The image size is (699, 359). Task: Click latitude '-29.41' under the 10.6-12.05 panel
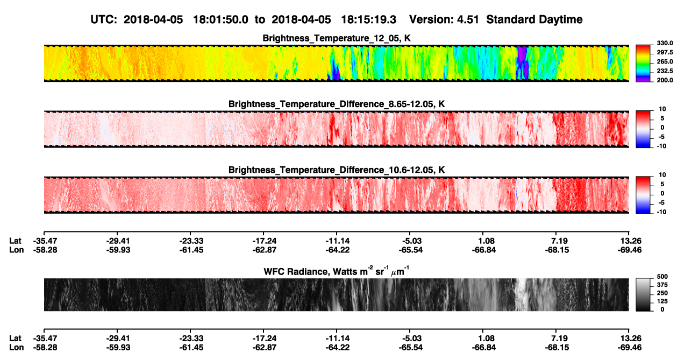117,241
